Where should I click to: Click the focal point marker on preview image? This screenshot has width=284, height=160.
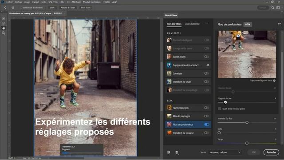pyautogui.click(x=238, y=36)
